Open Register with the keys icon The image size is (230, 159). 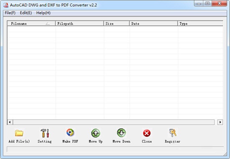pyautogui.click(x=172, y=133)
